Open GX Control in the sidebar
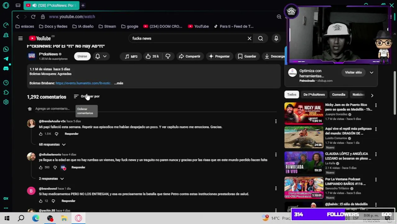This screenshot has width=397, height=224. (6, 25)
